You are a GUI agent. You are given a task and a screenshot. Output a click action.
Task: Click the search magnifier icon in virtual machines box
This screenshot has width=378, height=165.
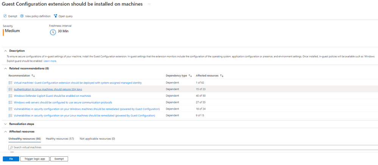click(x=11, y=147)
